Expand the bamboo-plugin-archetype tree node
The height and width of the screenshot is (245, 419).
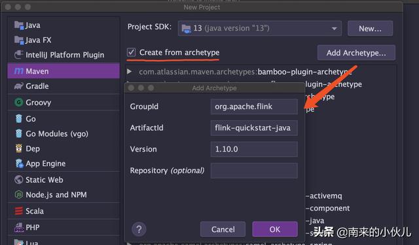[x=130, y=71]
